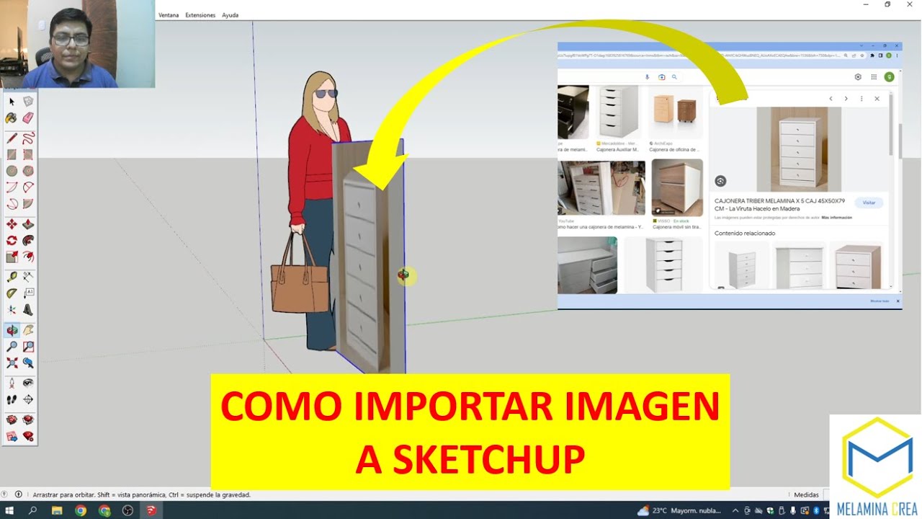Open the Cajonera de oficina image result
The image size is (922, 519).
(x=676, y=112)
